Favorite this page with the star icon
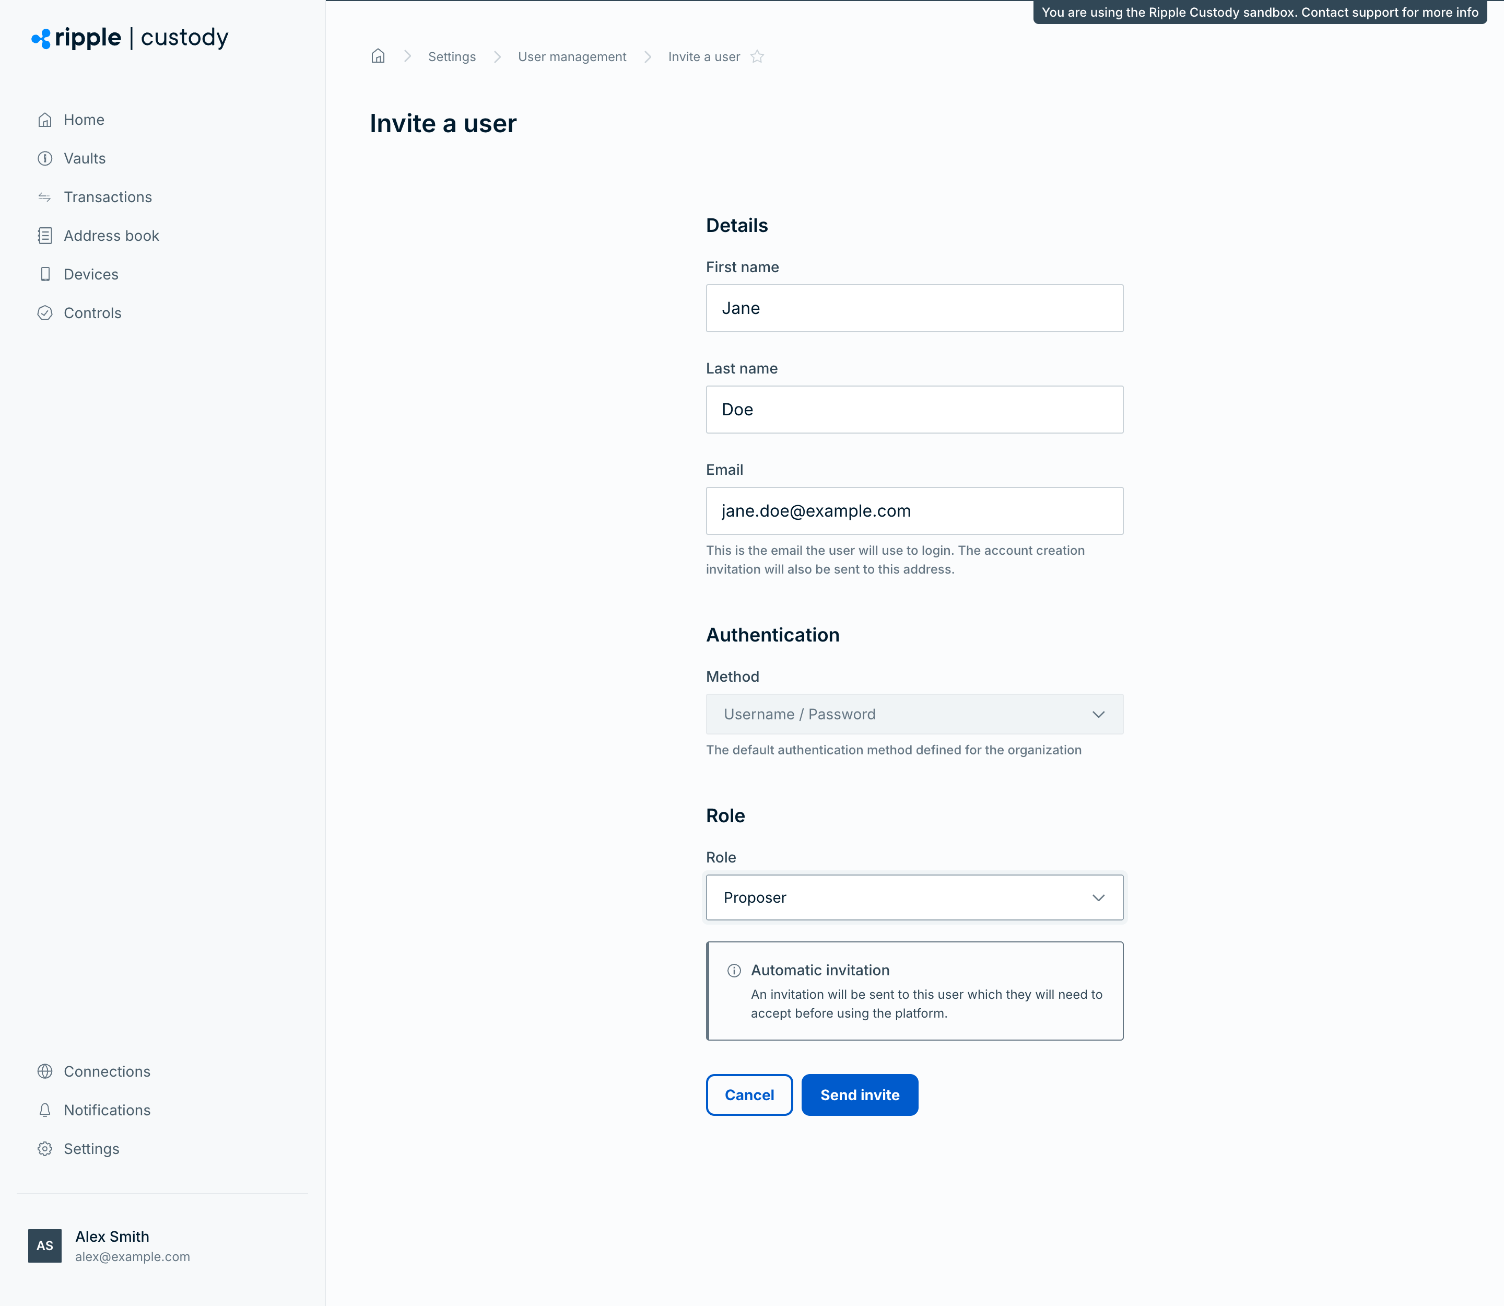 coord(758,56)
